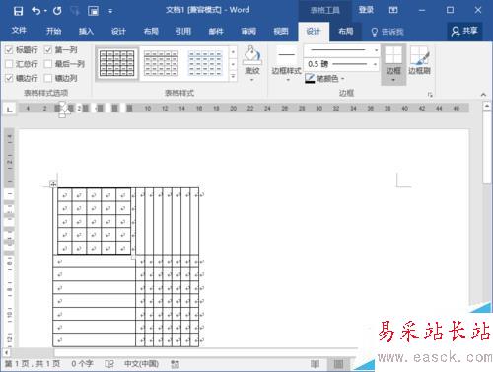Enable the 最后一列 checkbox
Image resolution: width=493 pixels, height=372 pixels.
click(48, 64)
